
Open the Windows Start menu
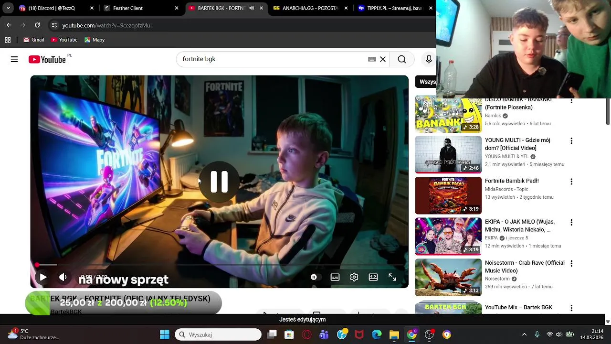pyautogui.click(x=165, y=334)
